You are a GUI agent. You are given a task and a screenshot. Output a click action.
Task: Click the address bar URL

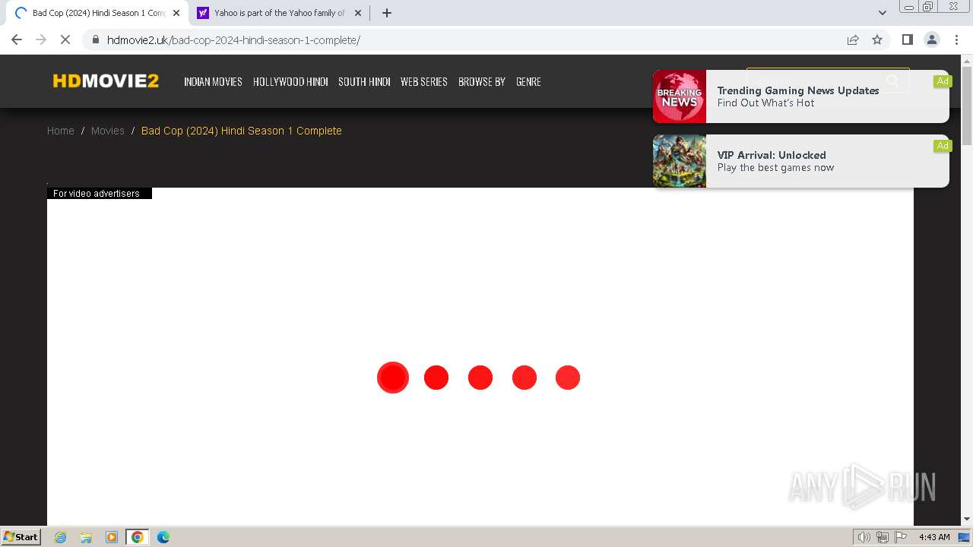click(233, 40)
